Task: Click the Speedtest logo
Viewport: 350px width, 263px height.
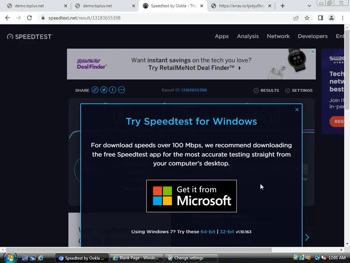Action: click(x=29, y=37)
